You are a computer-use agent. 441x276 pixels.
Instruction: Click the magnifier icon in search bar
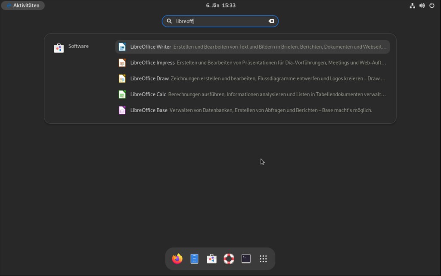[x=169, y=21]
